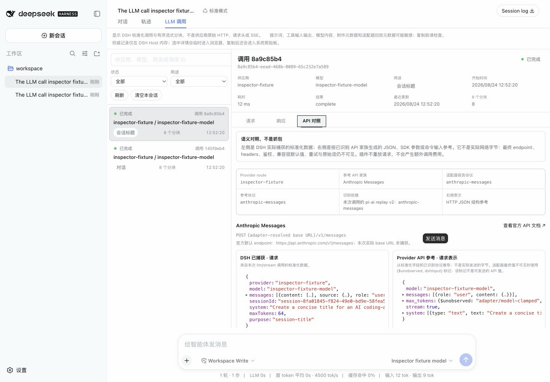Viewport: 550px width, 382px height.
Task: Click the plus attachment icon
Action: tap(187, 360)
